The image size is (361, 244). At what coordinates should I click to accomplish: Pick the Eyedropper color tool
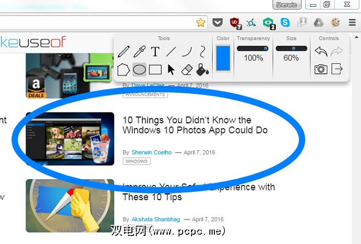139,51
